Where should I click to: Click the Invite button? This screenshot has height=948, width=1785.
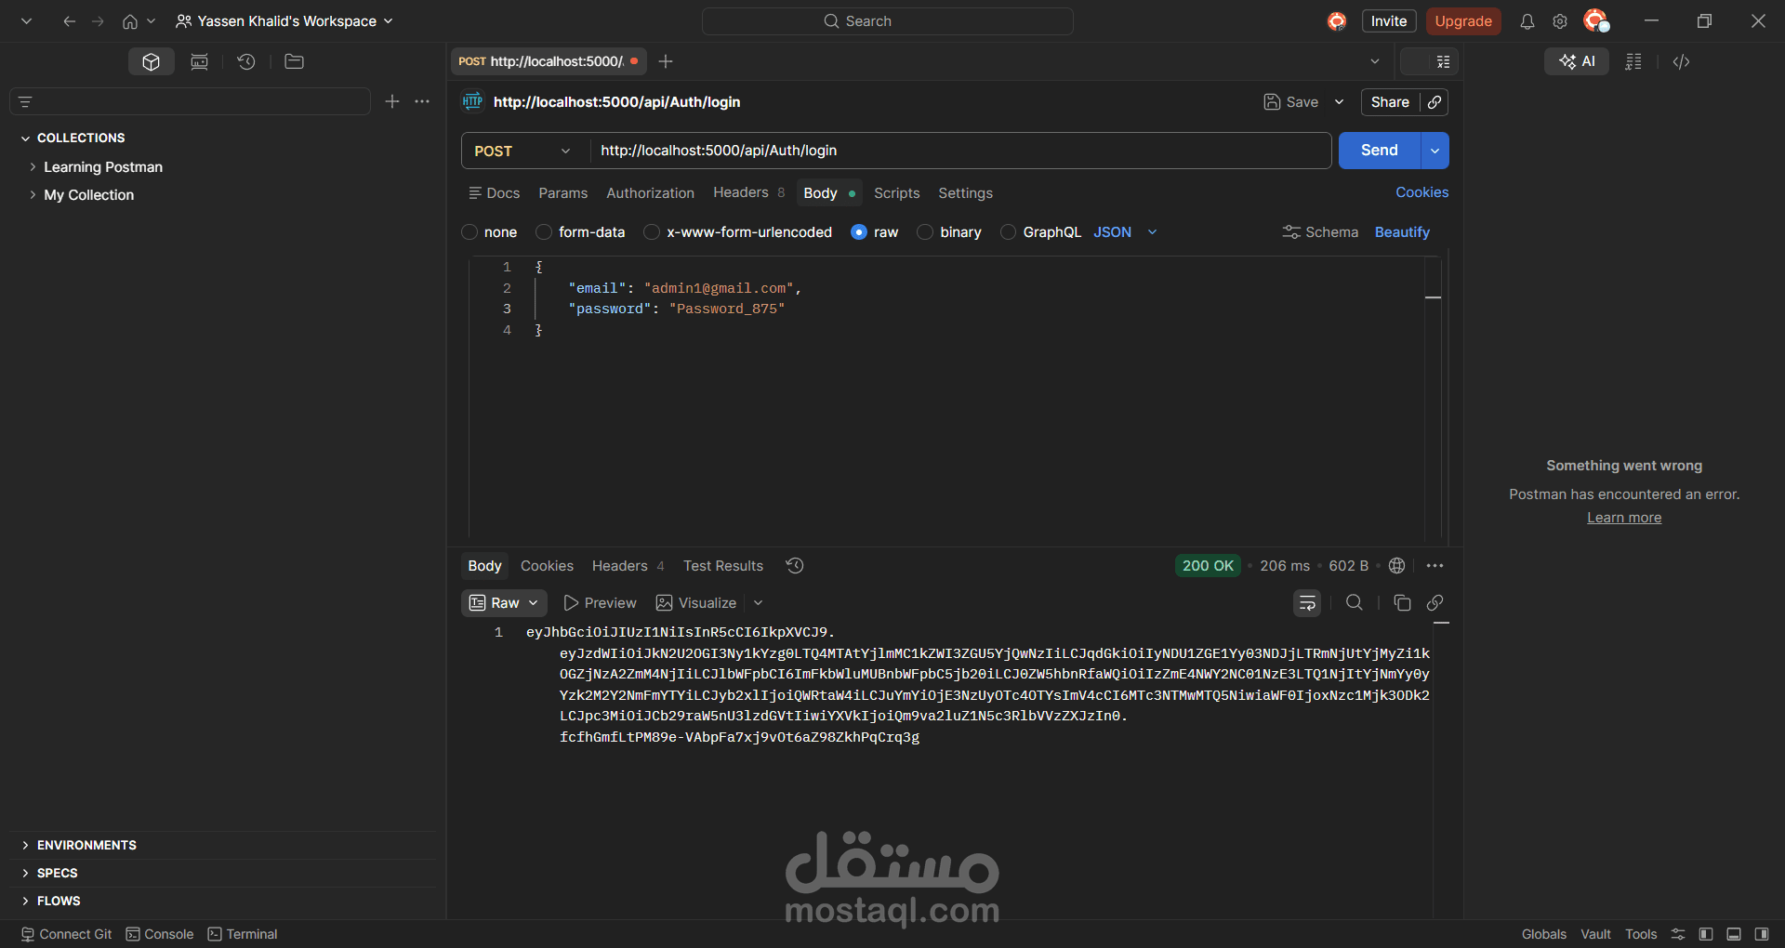pos(1389,21)
